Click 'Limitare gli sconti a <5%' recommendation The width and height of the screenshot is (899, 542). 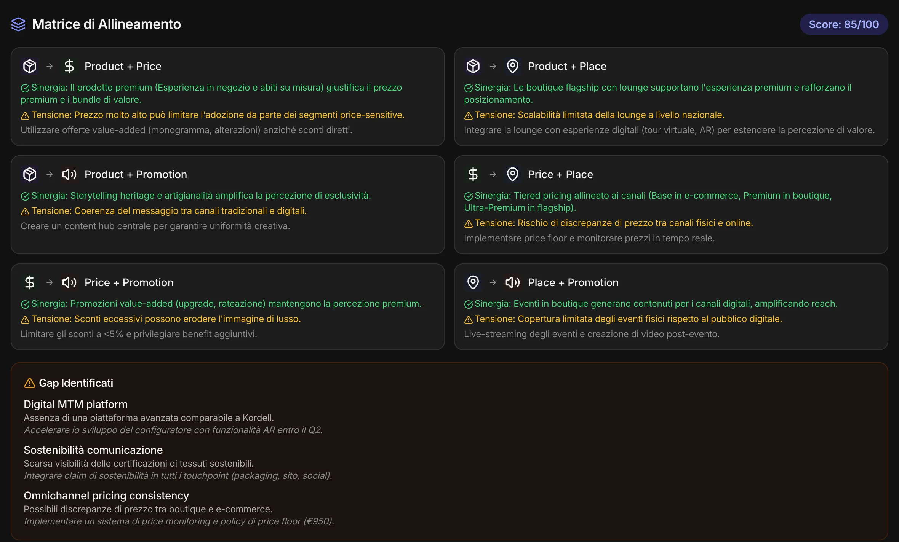[139, 334]
